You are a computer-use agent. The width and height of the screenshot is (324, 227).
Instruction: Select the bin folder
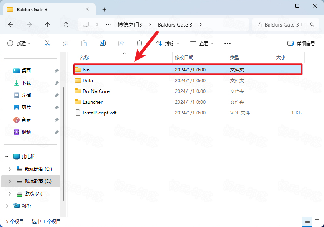(x=188, y=70)
